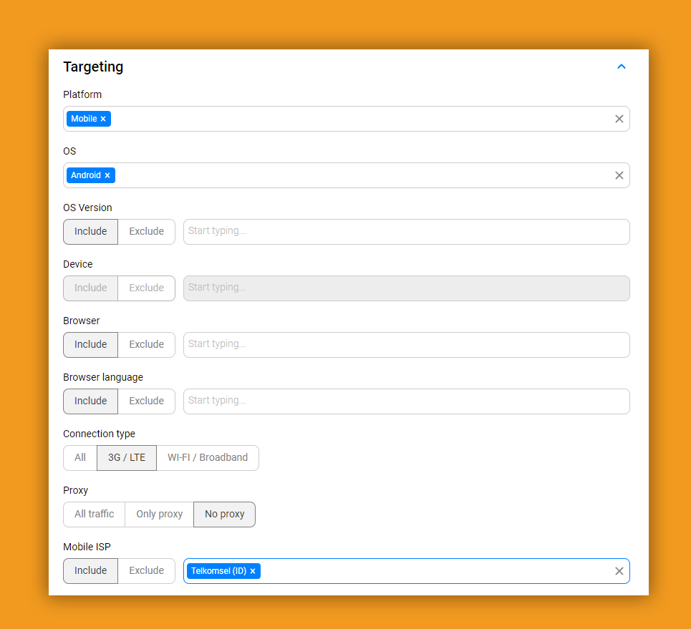Select All traffic proxy option
Screen dimensions: 691x629
94,515
